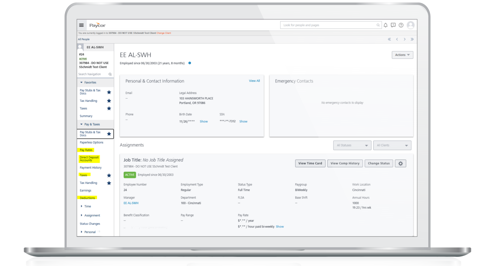Open the notifications bell
The height and width of the screenshot is (266, 495).
point(385,25)
